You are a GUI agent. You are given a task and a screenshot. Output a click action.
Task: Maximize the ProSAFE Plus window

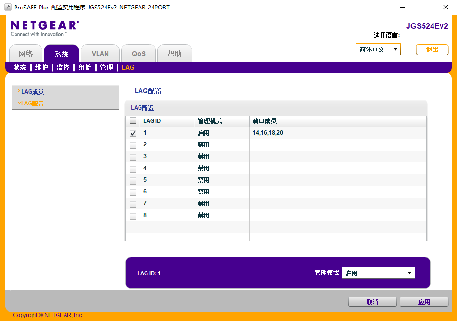pos(424,7)
